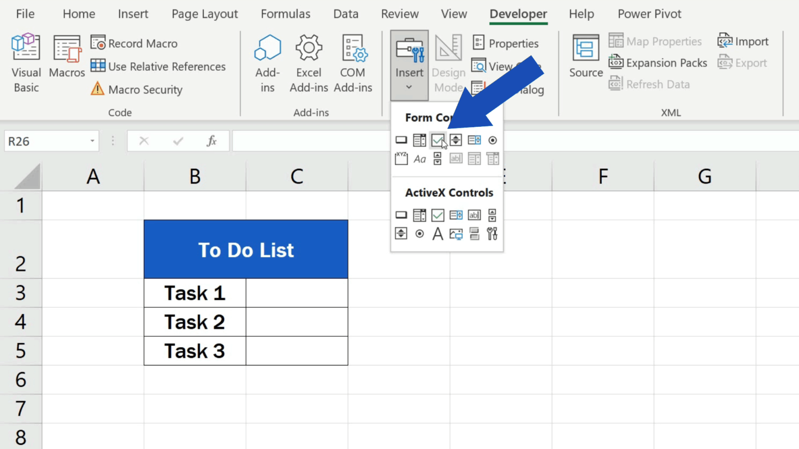Select the ActiveX Text Box control

tap(474, 215)
